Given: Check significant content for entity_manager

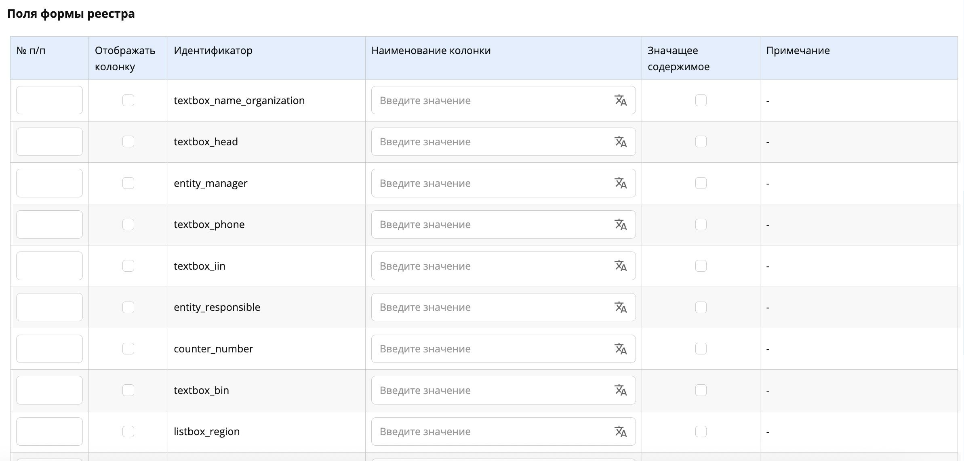Looking at the screenshot, I should coord(701,183).
